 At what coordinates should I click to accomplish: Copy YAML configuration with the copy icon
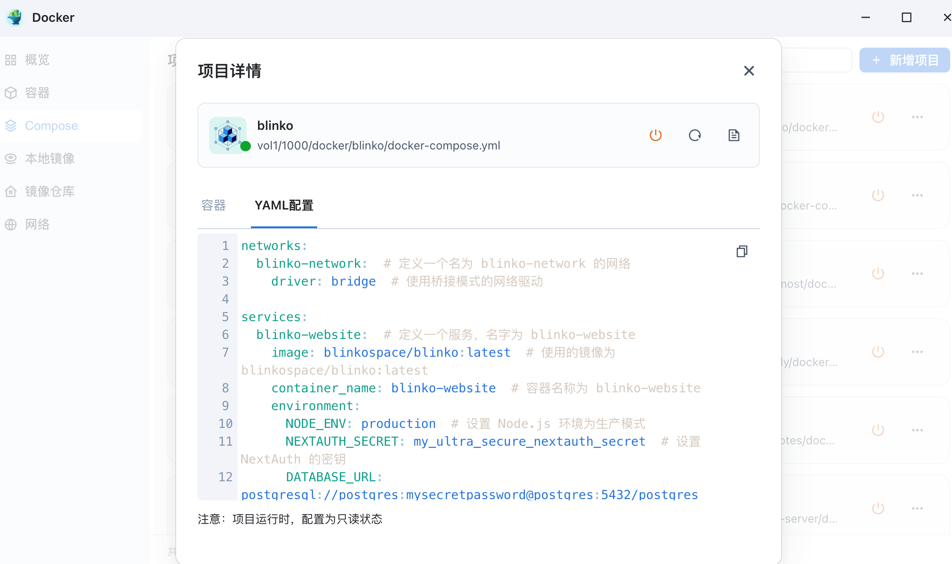742,251
